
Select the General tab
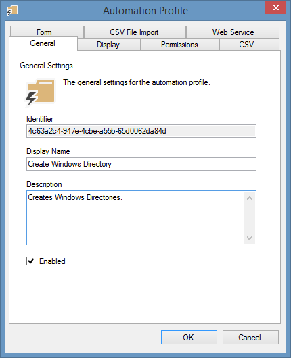(43, 43)
